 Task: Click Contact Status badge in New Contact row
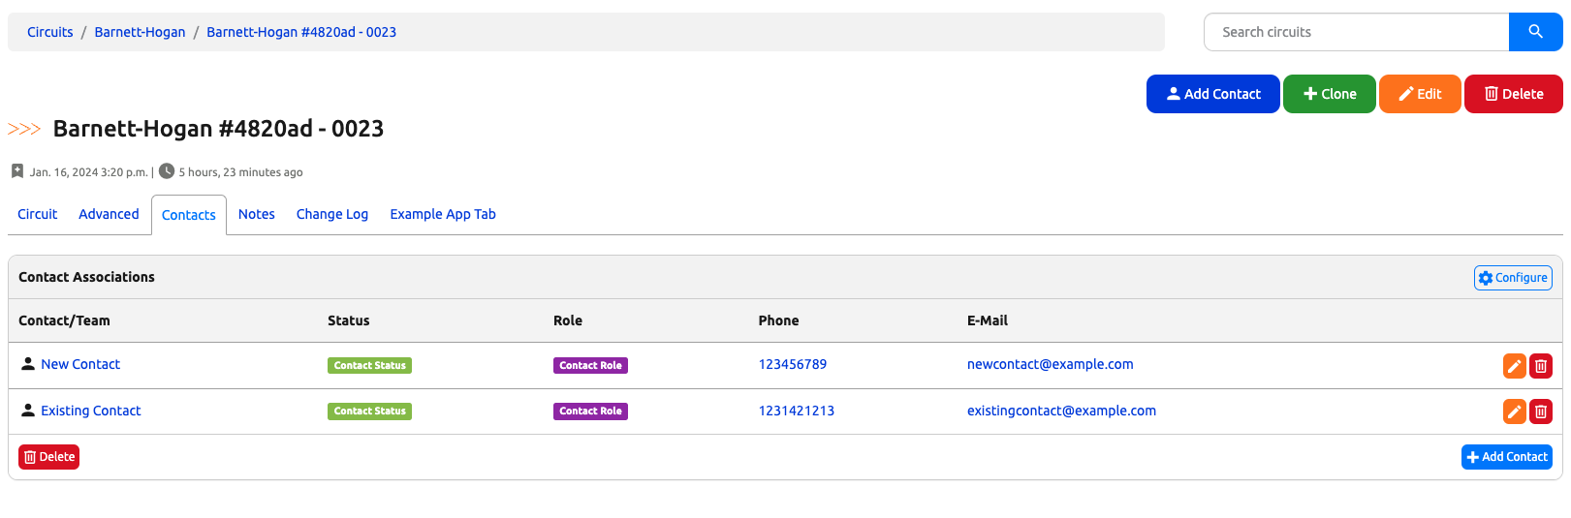[369, 365]
